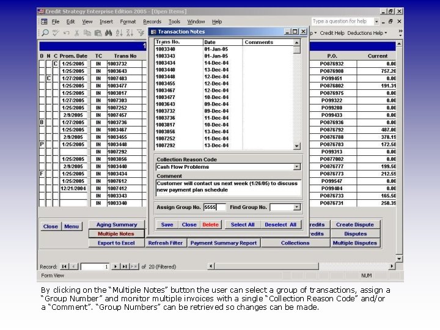440x330 pixels.
Task: Toggle the N column box for 1003477
Action: (48, 86)
